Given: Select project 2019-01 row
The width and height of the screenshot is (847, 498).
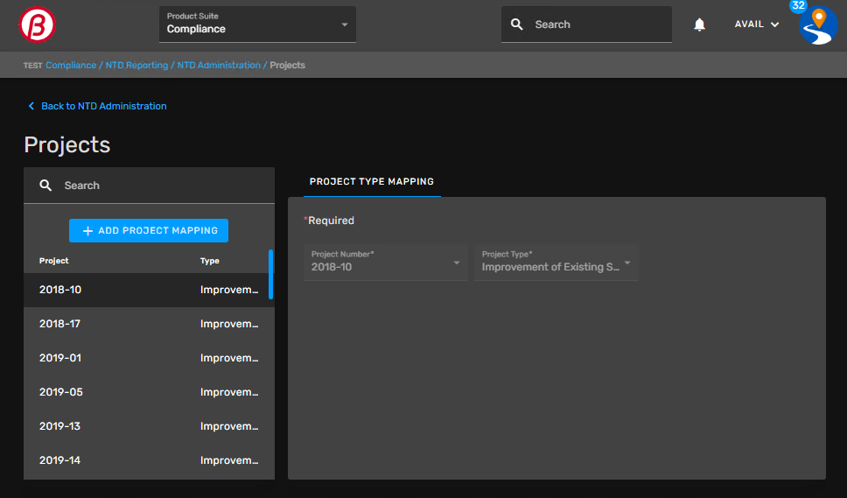Looking at the screenshot, I should pos(149,358).
